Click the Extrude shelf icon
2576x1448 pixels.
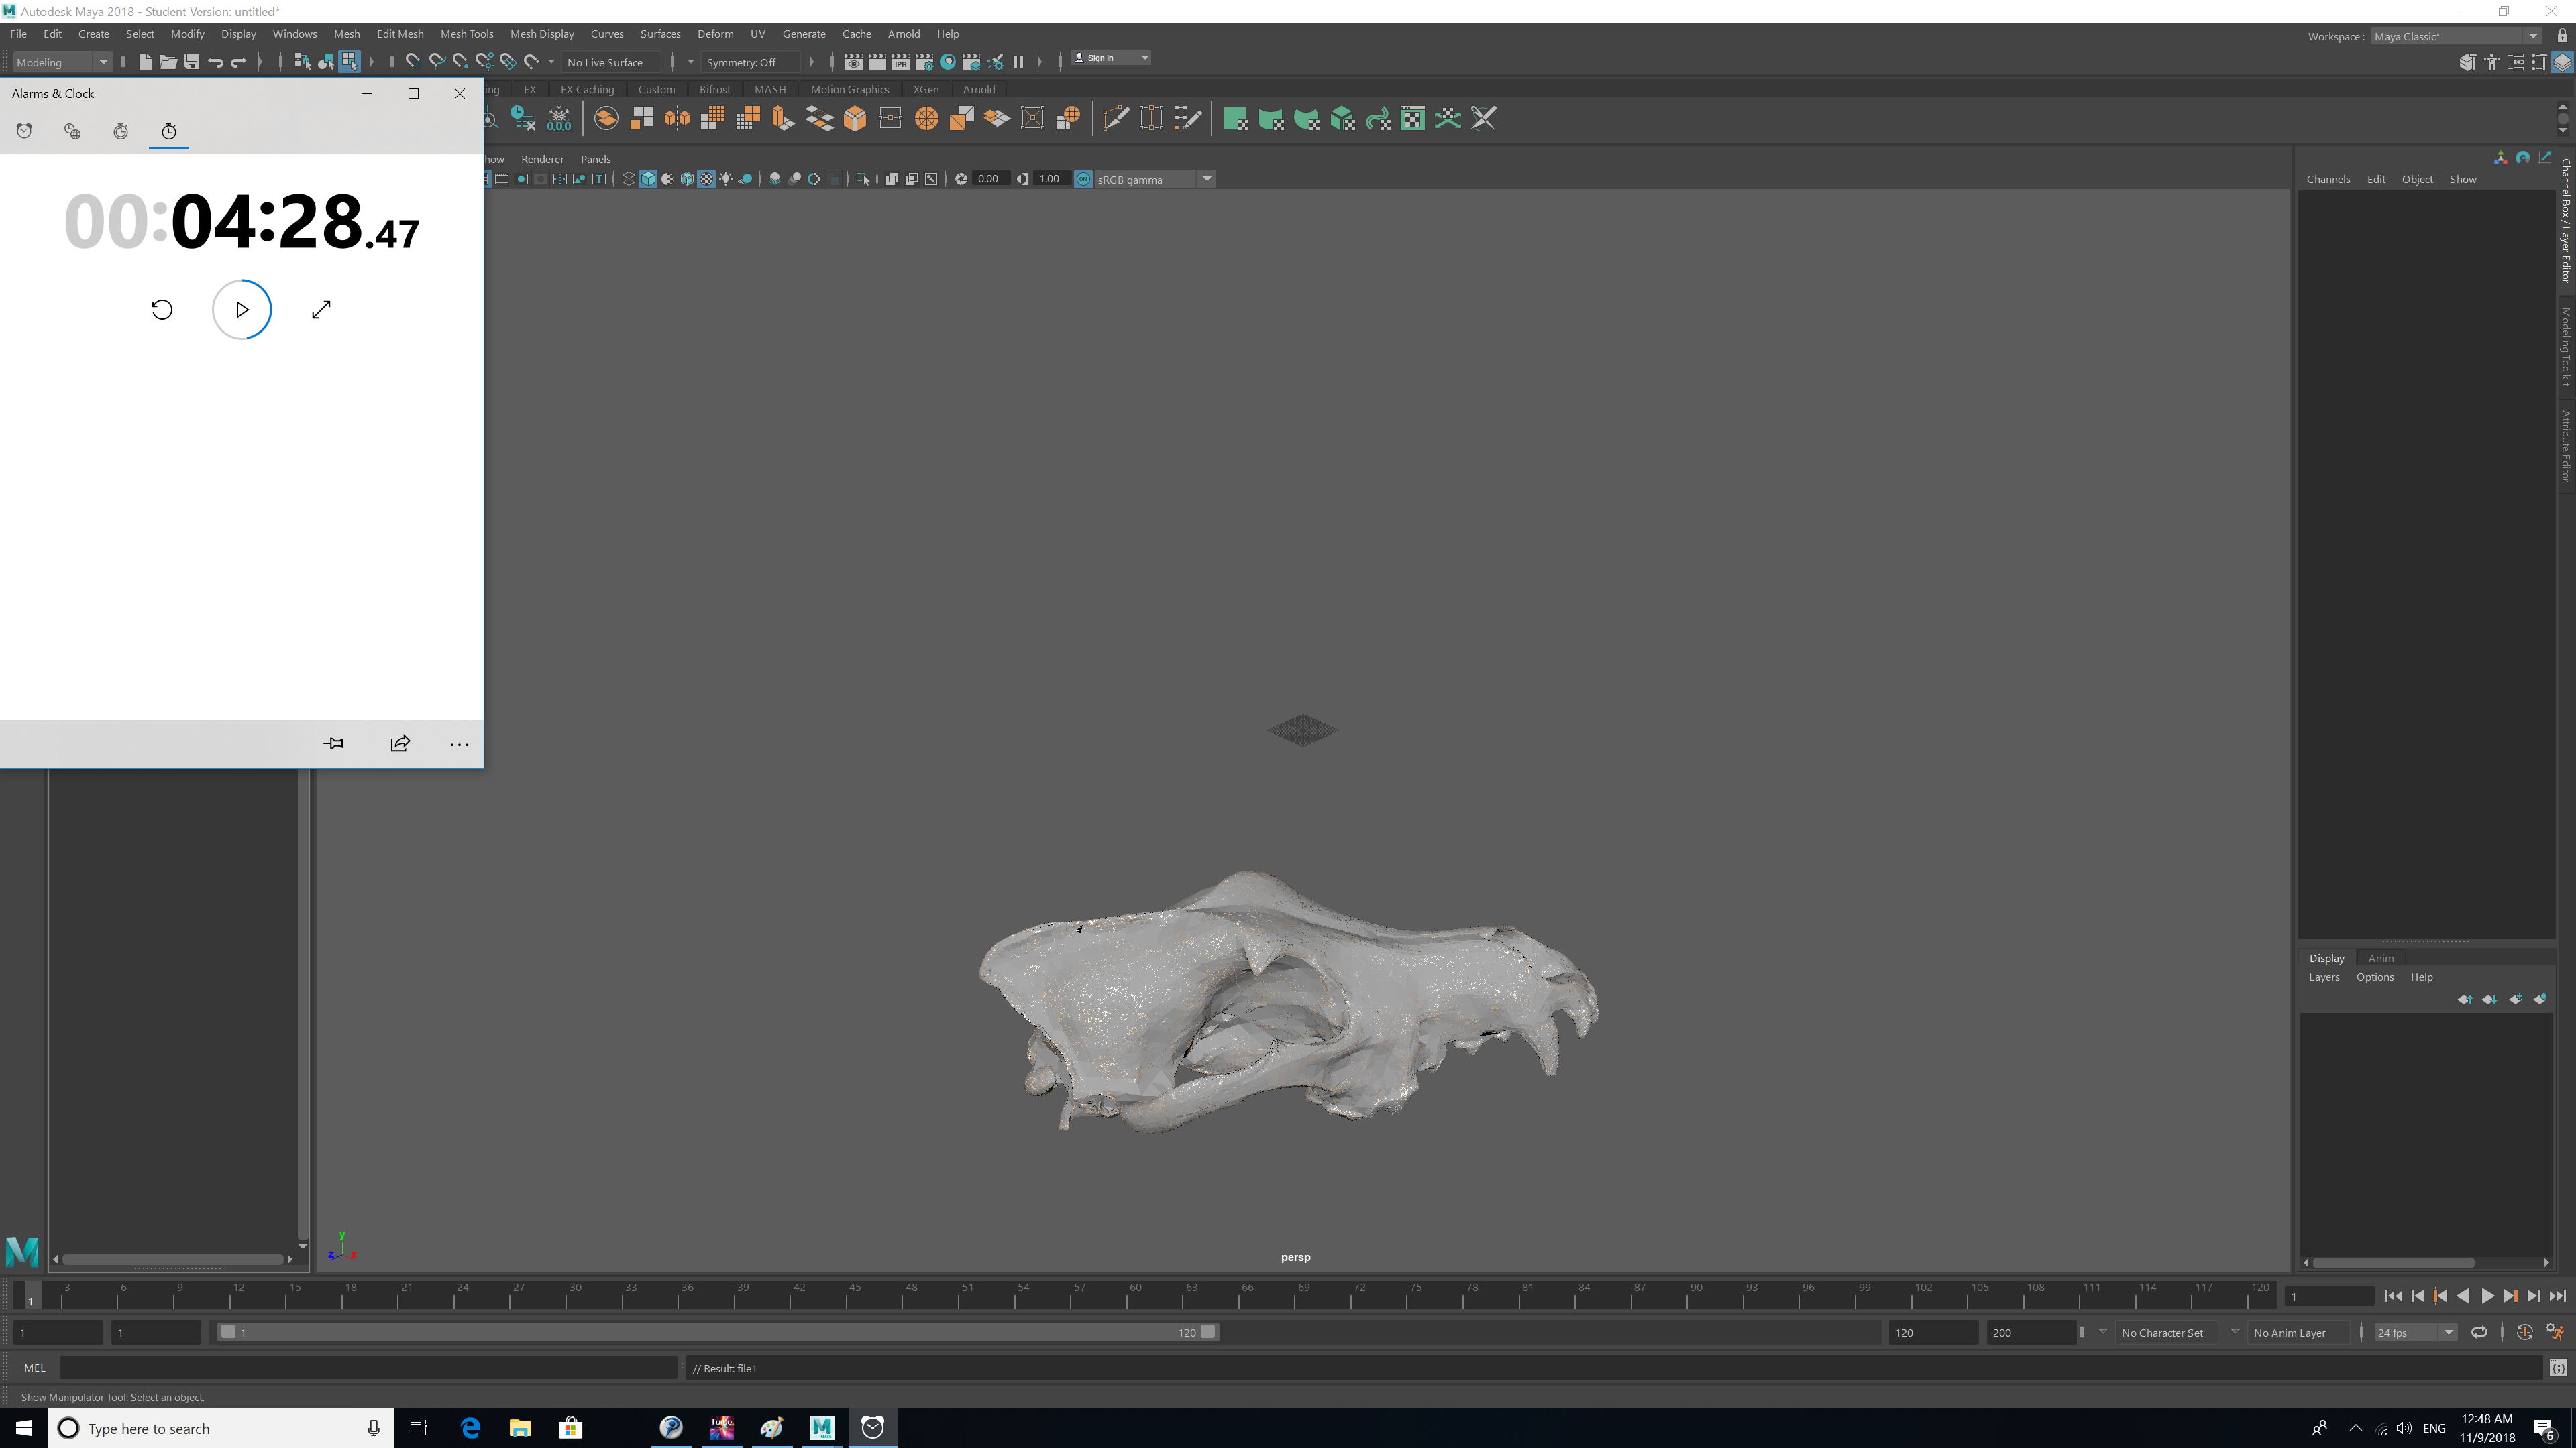[x=784, y=119]
